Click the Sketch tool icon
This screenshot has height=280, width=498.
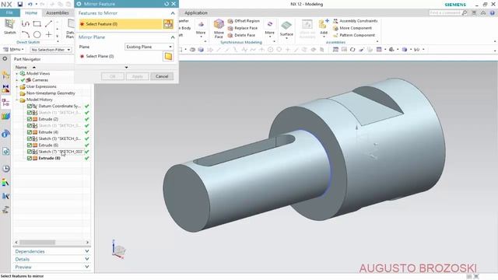pyautogui.click(x=9, y=24)
